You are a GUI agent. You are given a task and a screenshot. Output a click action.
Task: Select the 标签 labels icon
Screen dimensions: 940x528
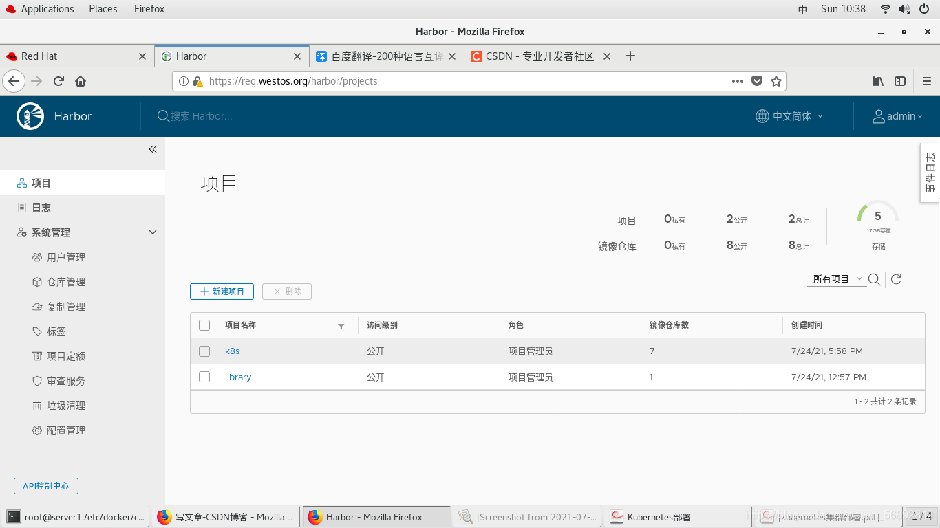[x=38, y=331]
